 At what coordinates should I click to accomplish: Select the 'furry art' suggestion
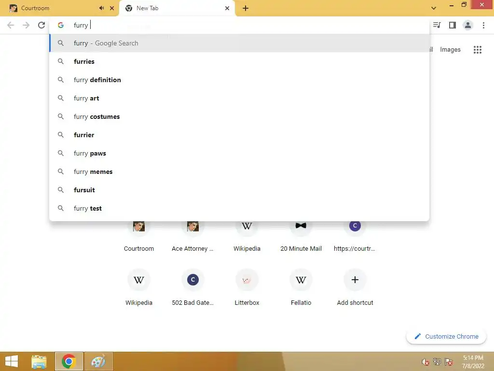tap(239, 98)
